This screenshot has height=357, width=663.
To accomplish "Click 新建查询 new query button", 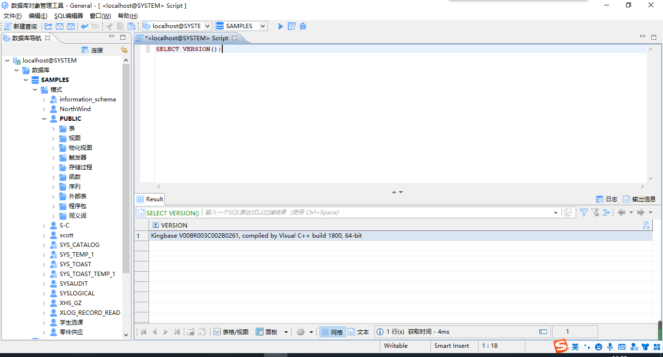I will click(20, 26).
